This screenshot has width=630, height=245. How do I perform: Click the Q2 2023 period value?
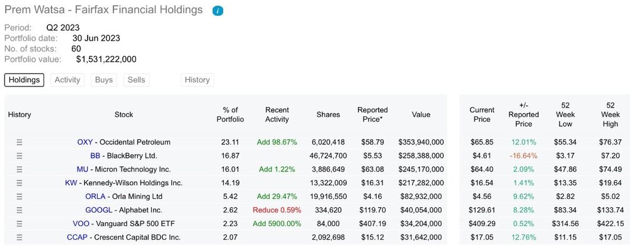[63, 28]
